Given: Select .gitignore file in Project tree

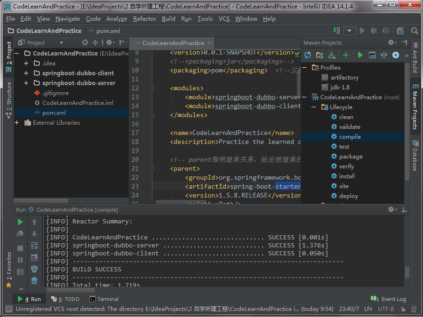Looking at the screenshot, I should (56, 93).
